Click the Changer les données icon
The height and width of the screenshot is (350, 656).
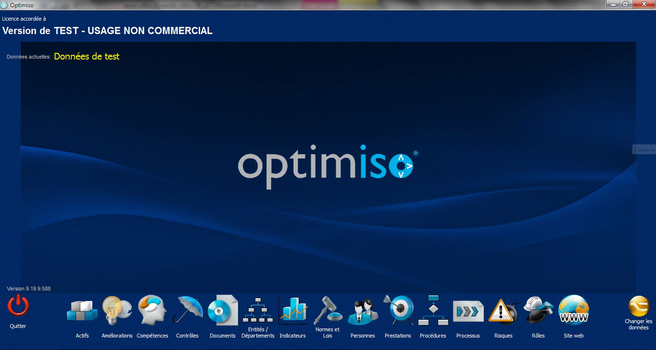click(639, 307)
